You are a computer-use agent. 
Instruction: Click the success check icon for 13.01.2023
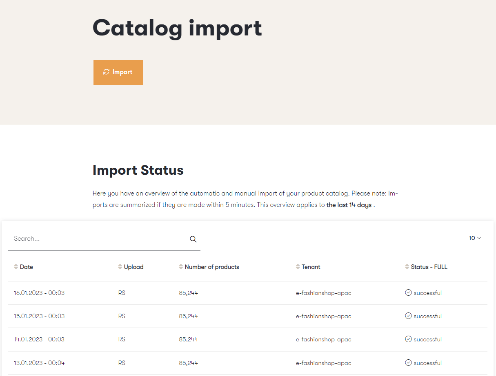[408, 363]
